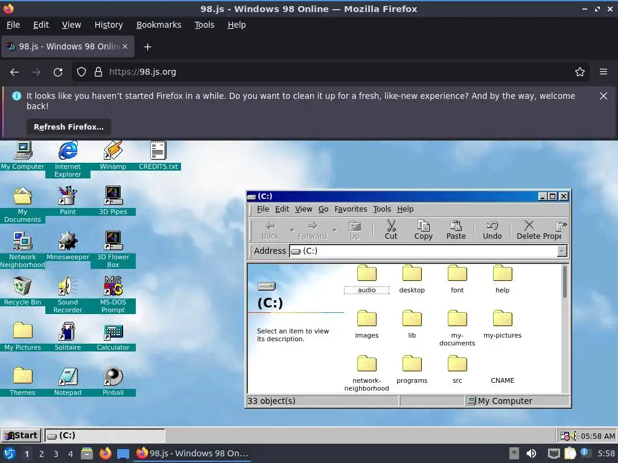This screenshot has height=463, width=618.
Task: Launch Internet Explorer from the desktop
Action: click(x=68, y=159)
